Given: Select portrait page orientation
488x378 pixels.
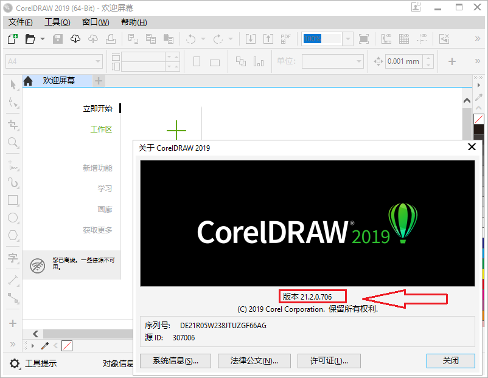Looking at the screenshot, I should [x=197, y=61].
